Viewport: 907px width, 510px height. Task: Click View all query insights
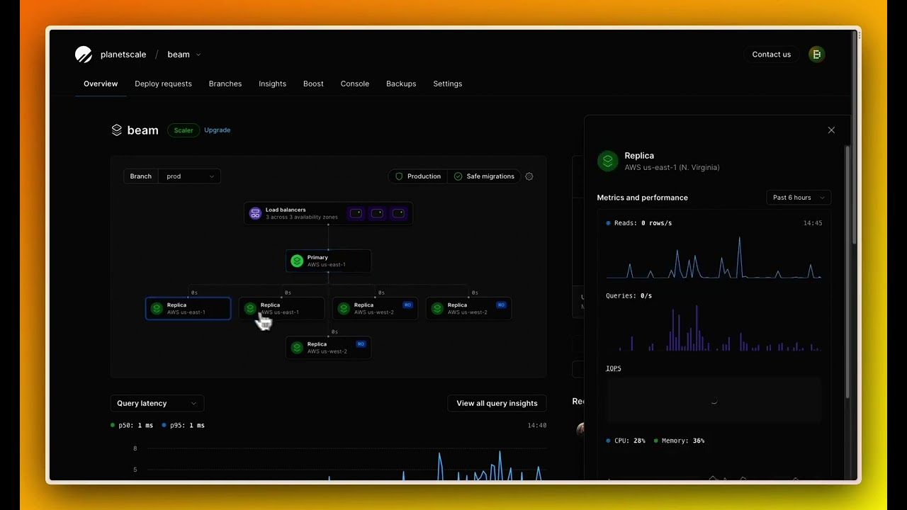pos(497,403)
